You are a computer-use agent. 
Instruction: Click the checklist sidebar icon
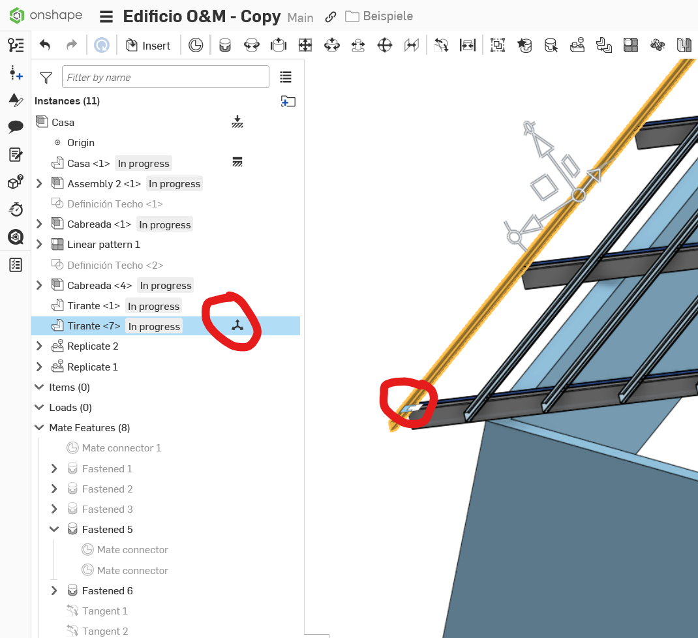pyautogui.click(x=16, y=265)
